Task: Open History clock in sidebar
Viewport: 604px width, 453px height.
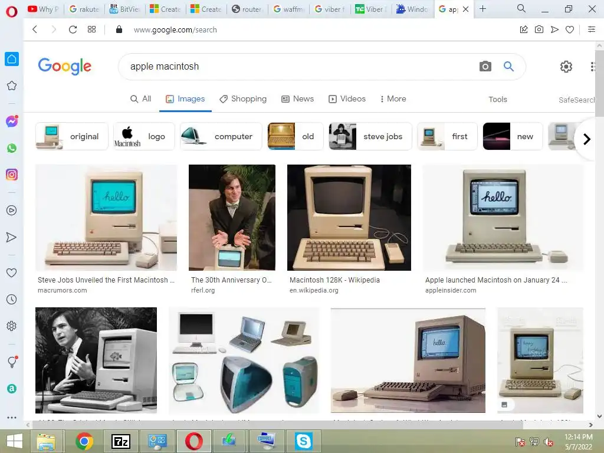Action: [12, 299]
